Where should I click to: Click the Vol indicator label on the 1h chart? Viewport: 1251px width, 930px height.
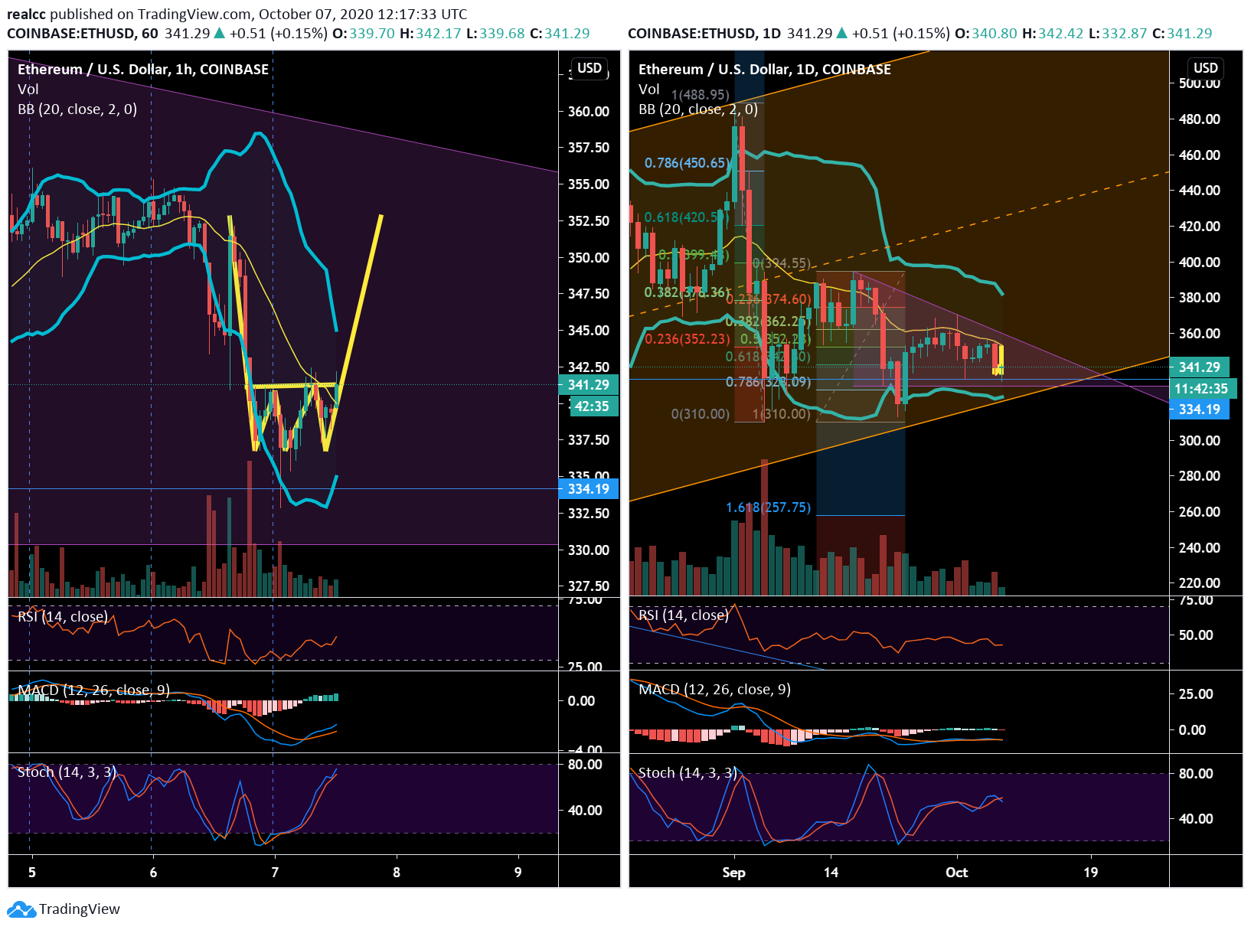point(28,90)
